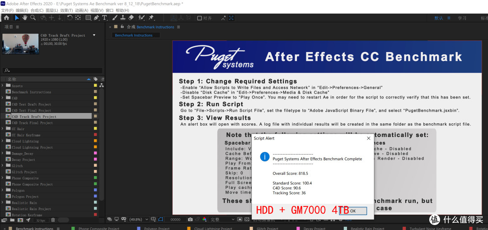Open the 编辑(E) menu
Viewport: 488px width, 230px height.
point(22,10)
